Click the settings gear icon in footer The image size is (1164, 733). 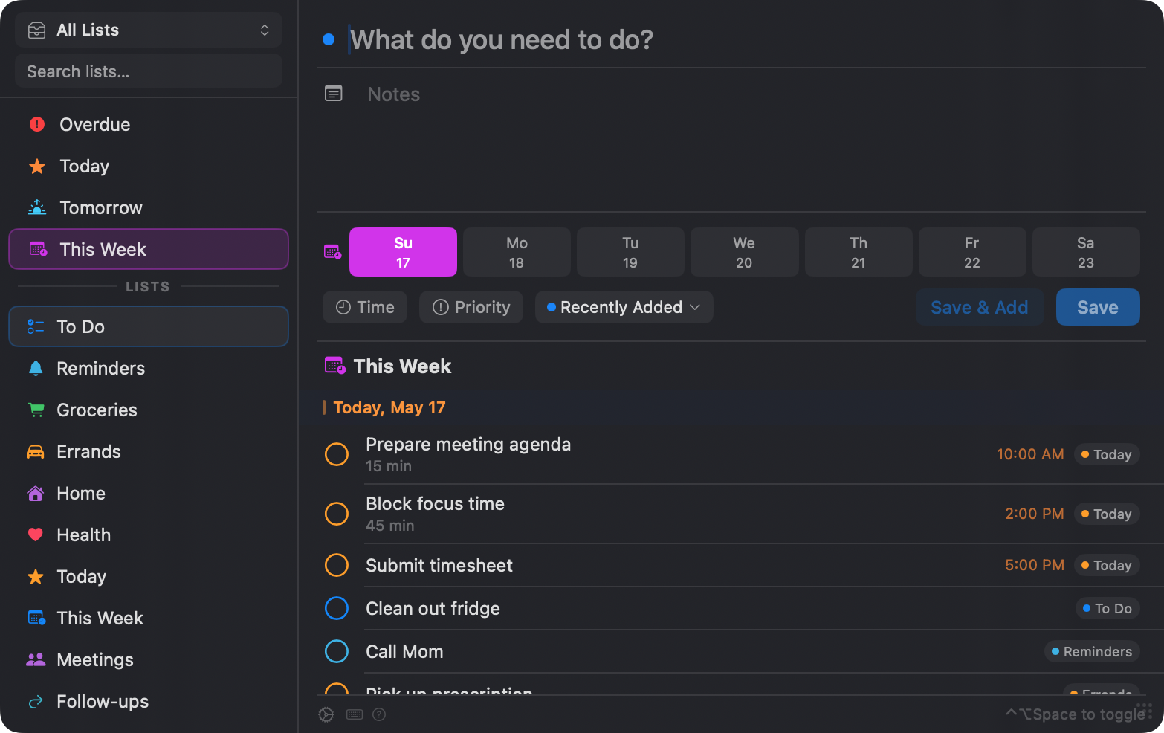pos(326,714)
